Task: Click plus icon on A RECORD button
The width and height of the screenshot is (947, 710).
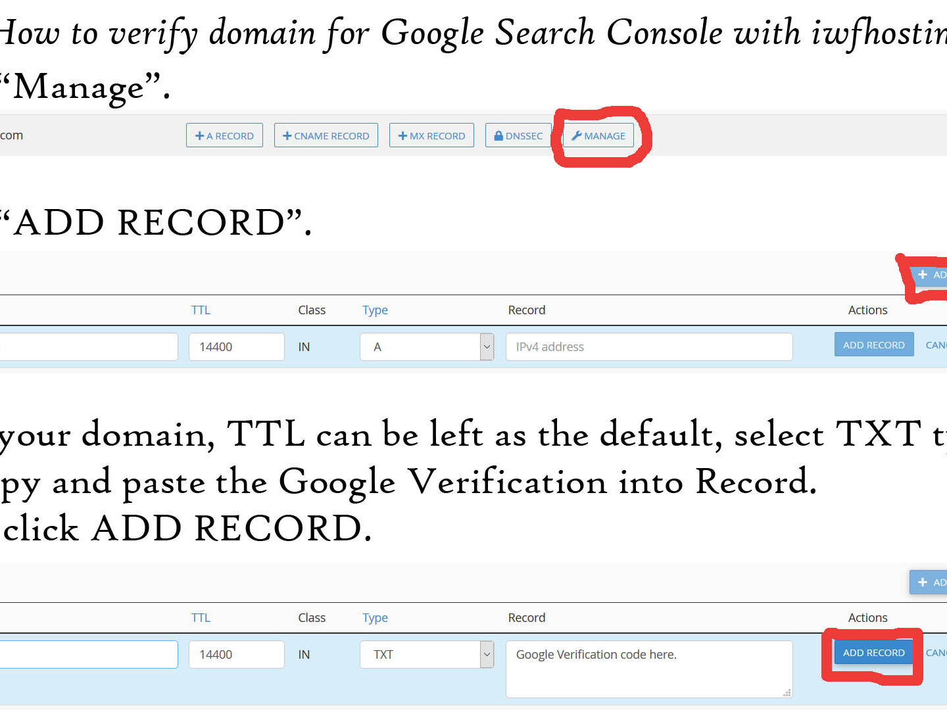Action: (x=199, y=135)
